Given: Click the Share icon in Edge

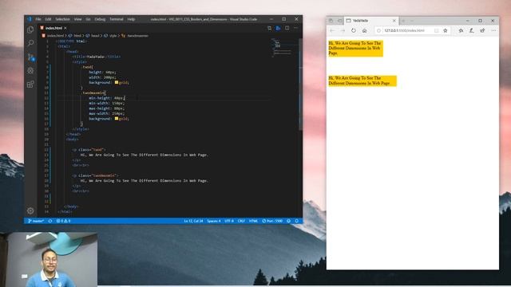Looking at the screenshot, I should (482, 30).
